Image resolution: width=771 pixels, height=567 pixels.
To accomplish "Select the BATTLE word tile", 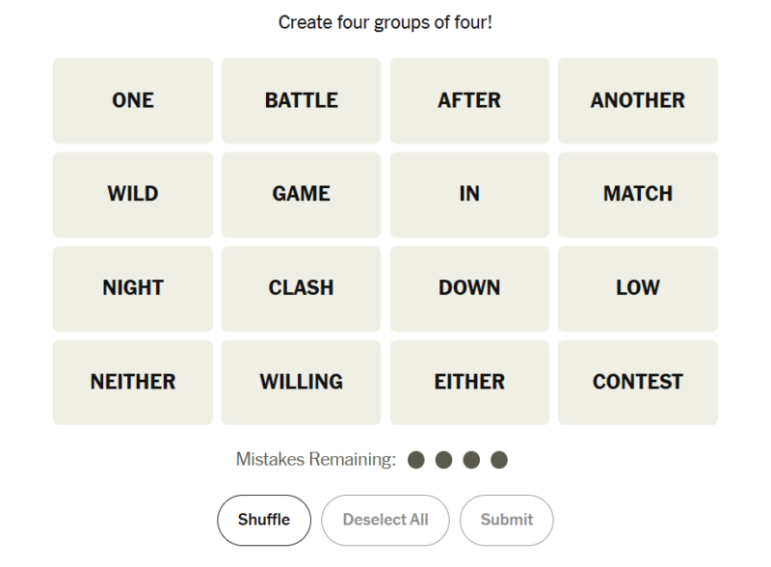I will point(301,100).
